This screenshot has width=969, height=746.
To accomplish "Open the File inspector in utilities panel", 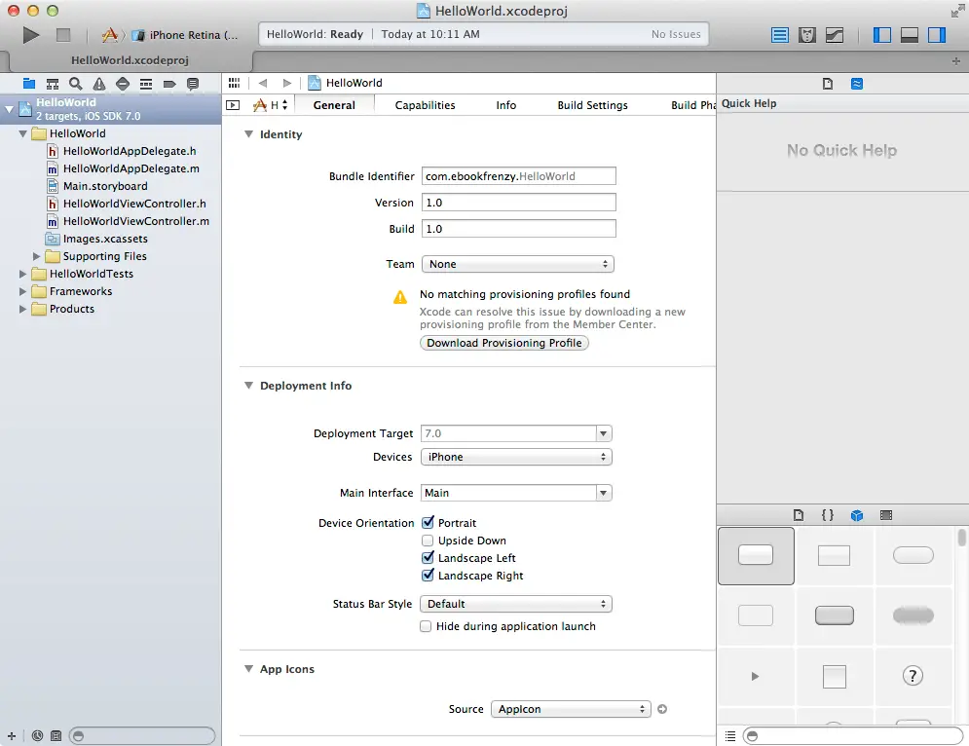I will [826, 84].
